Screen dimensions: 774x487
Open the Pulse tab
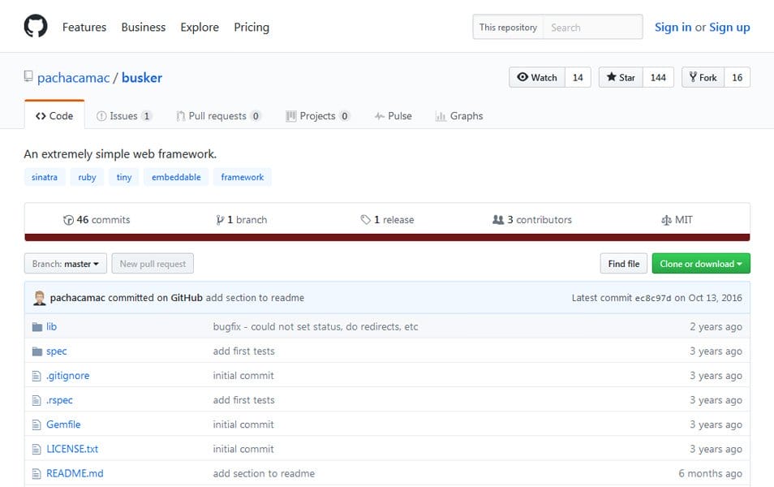(393, 116)
